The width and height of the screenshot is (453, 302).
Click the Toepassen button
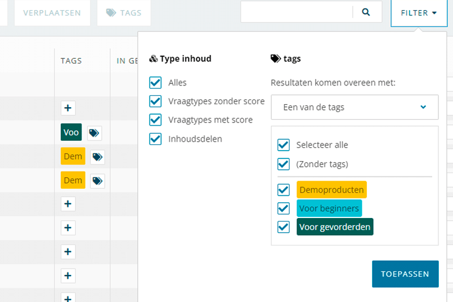(405, 274)
